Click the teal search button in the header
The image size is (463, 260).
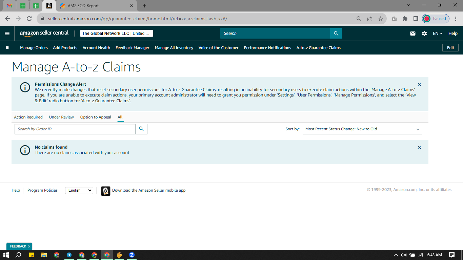tap(336, 33)
